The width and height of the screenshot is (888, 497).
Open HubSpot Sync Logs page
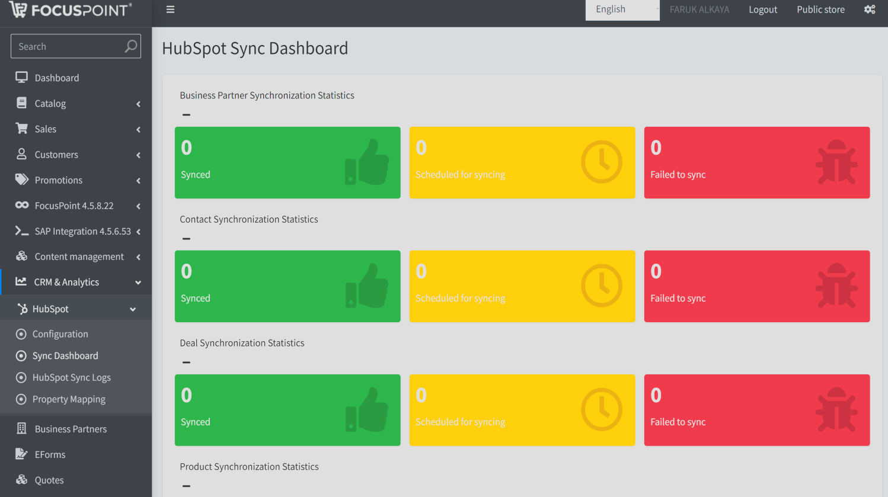[71, 377]
